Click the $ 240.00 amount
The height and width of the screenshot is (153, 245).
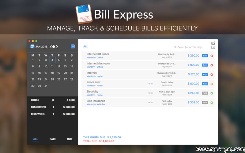tap(194, 93)
